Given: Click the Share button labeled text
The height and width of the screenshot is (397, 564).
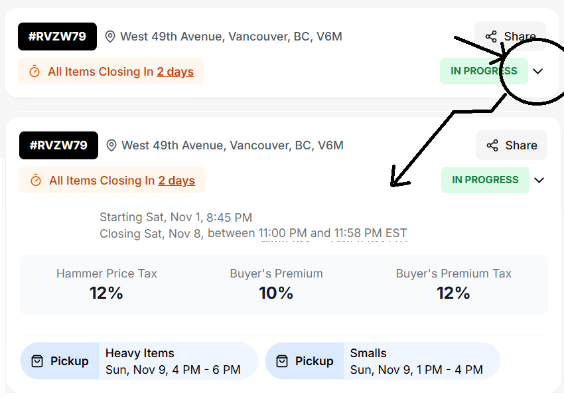Looking at the screenshot, I should tap(520, 36).
